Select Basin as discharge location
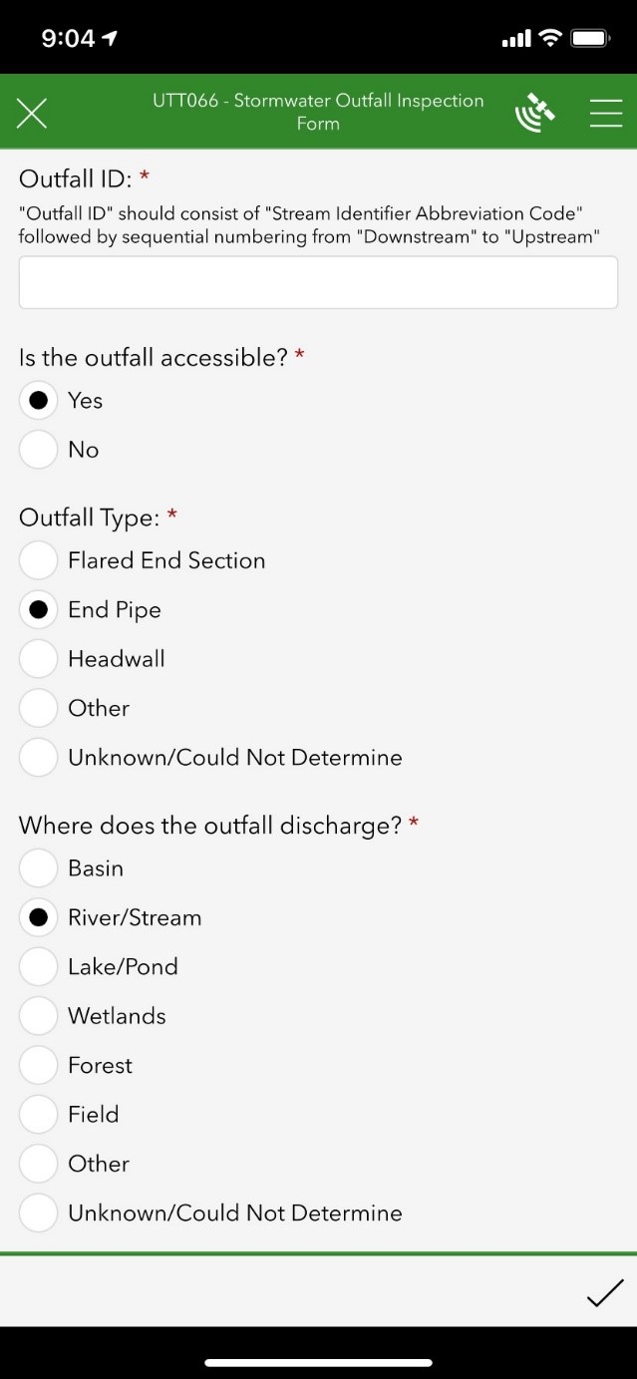637x1379 pixels. [38, 868]
